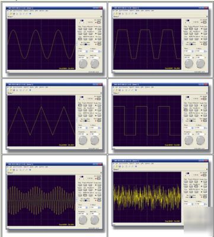Toggle the slide switch above the input fields in sine window
Screen dimensions: 214x237
tap(85, 44)
